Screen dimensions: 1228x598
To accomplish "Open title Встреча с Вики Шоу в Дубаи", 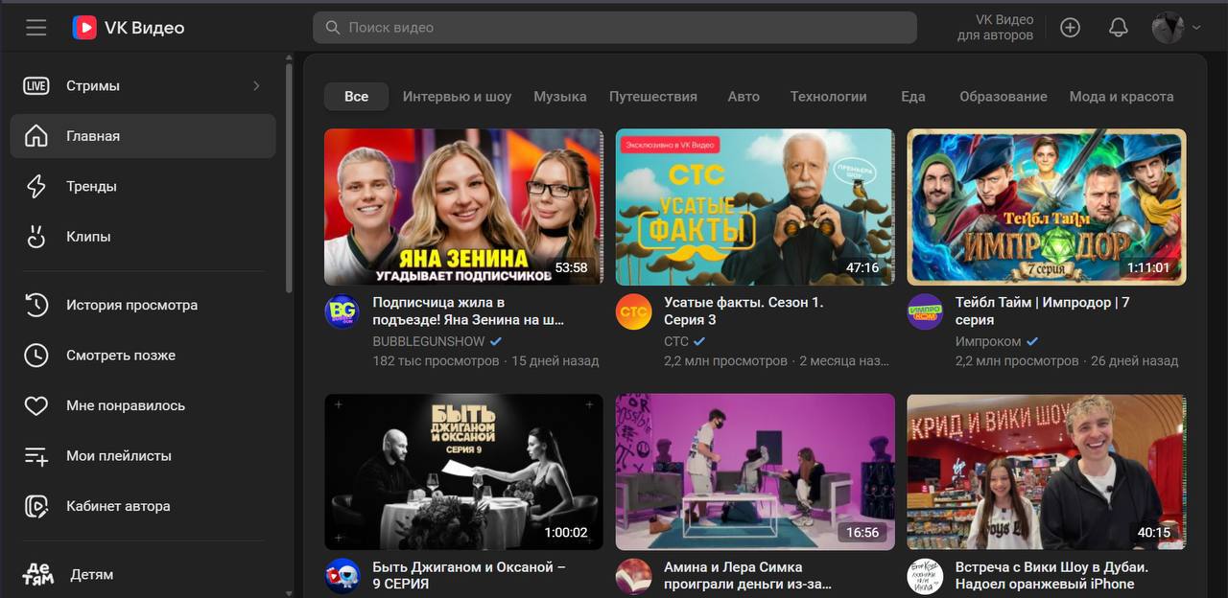I will click(x=1051, y=575).
